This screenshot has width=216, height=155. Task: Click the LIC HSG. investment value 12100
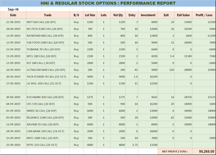tap(154, 84)
